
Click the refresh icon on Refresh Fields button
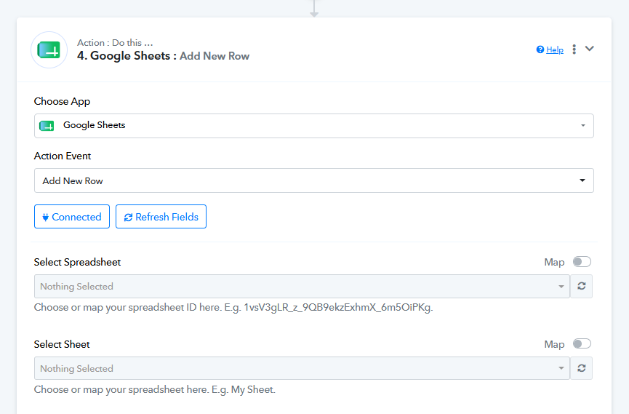click(x=128, y=218)
